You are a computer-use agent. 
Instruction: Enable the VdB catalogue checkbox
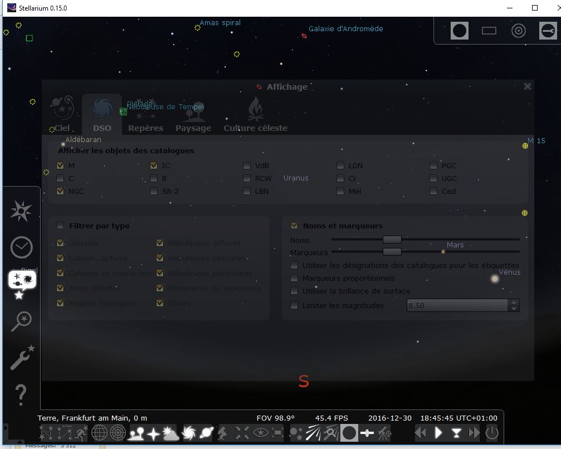click(x=247, y=165)
